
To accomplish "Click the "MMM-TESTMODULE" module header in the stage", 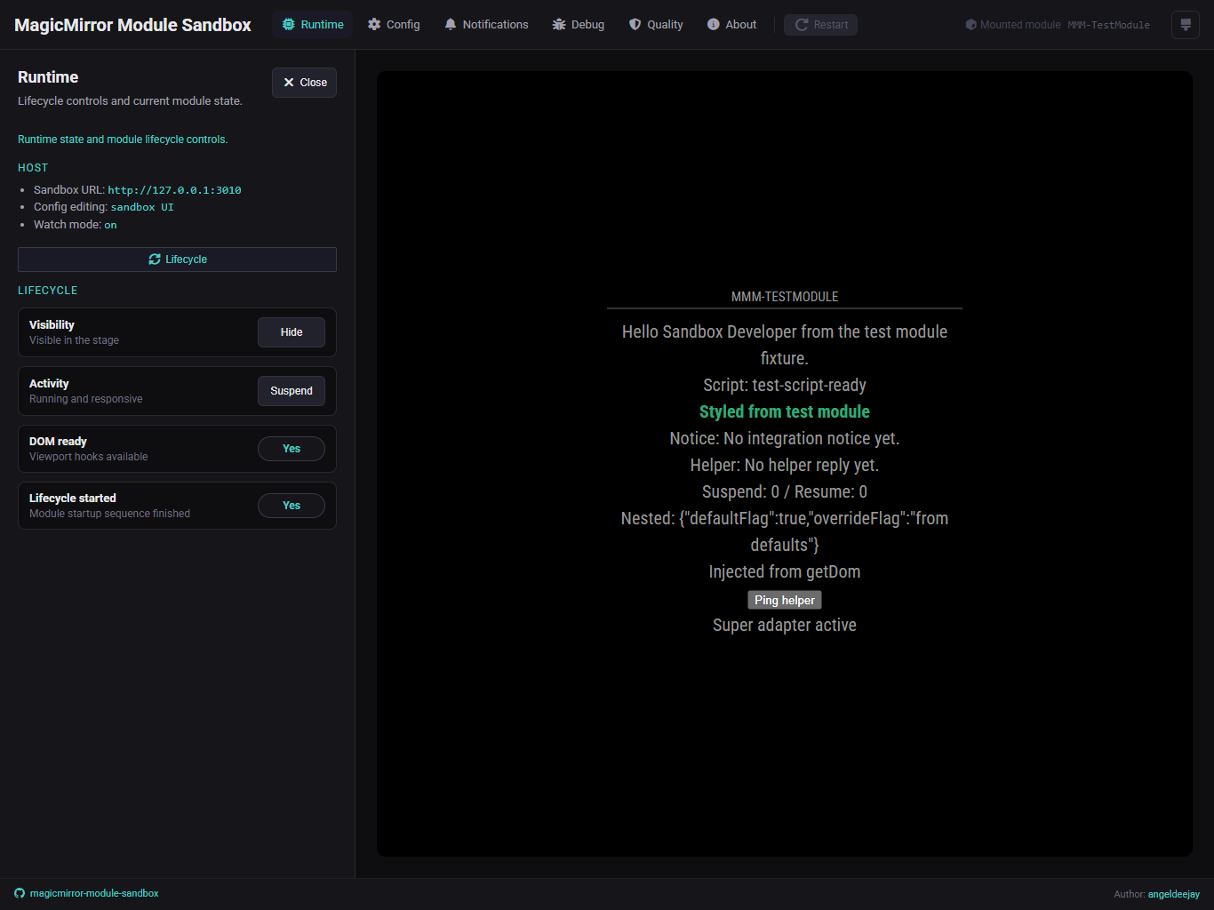I will click(785, 297).
